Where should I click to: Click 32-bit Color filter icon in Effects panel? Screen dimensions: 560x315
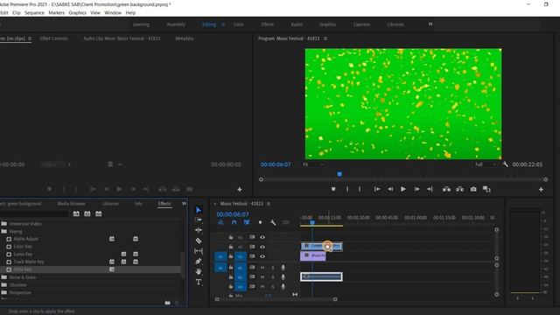tap(87, 213)
